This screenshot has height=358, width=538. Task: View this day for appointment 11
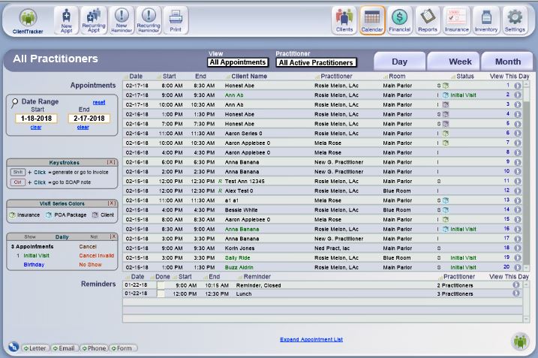pyautogui.click(x=518, y=181)
